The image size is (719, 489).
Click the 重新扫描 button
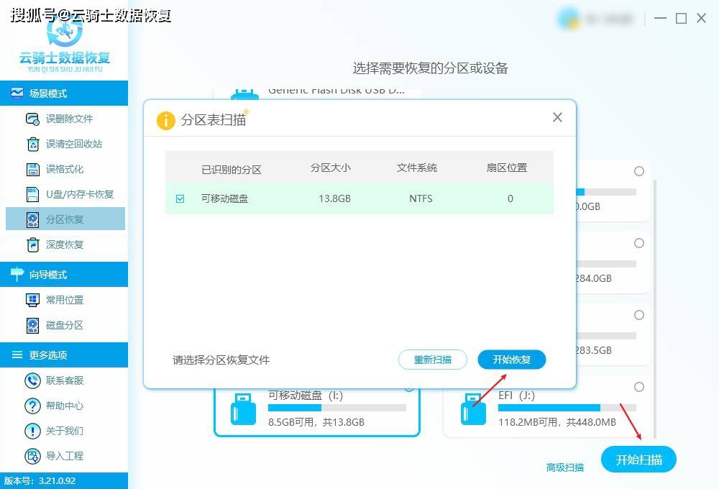(433, 360)
